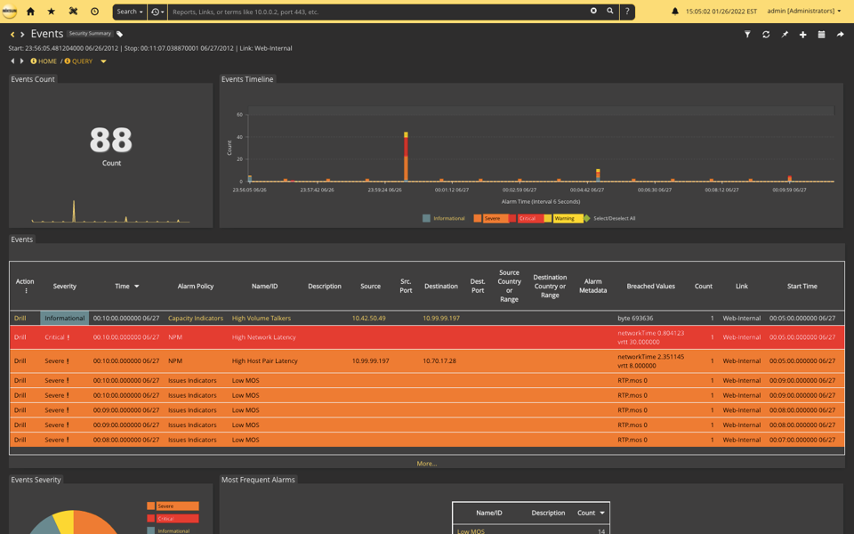Click the magnifier search icon
Viewport: 854px width, 534px height.
tap(610, 11)
